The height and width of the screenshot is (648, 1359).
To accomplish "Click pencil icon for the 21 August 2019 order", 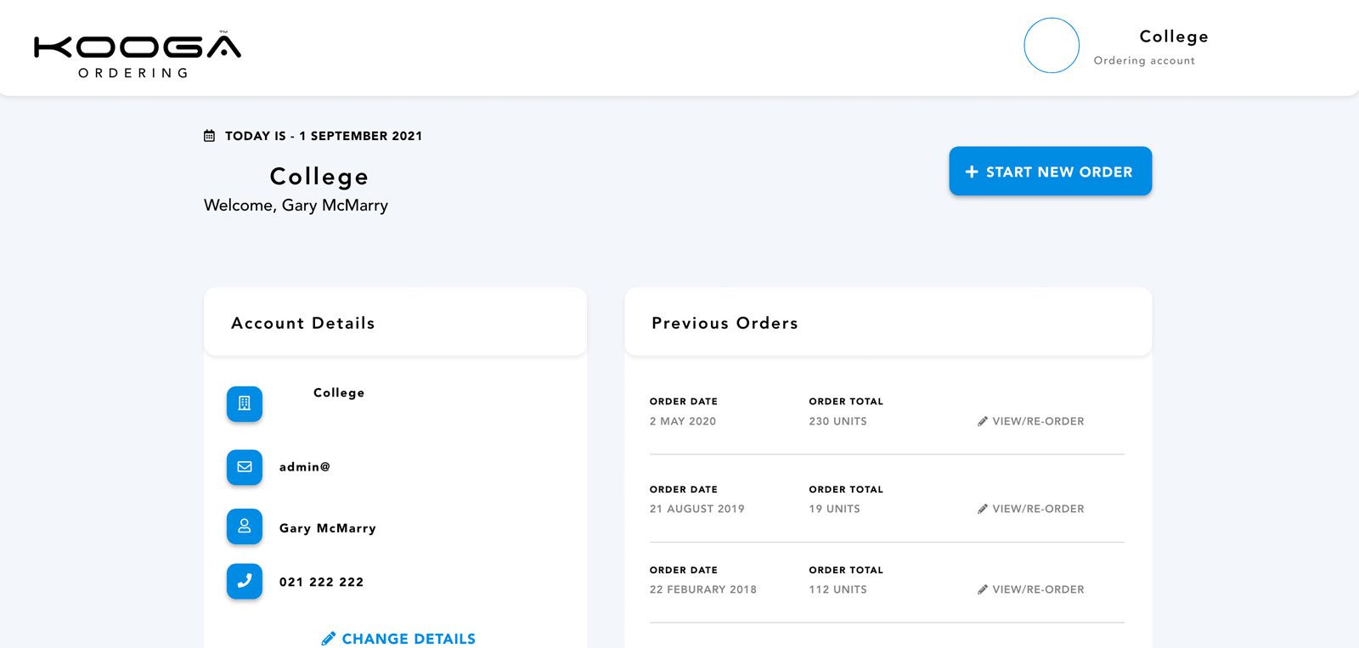I will [x=983, y=509].
